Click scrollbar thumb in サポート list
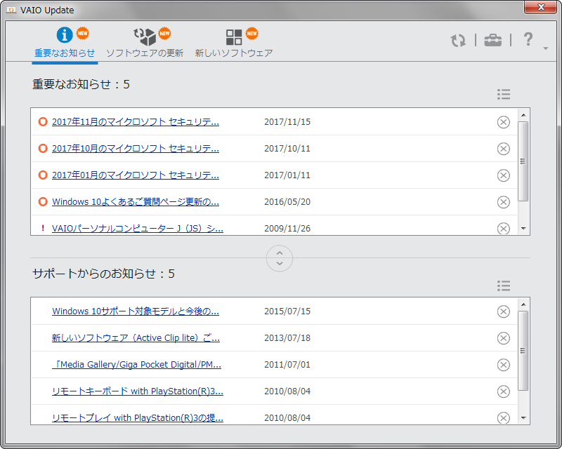Image resolution: width=562 pixels, height=449 pixels. [523, 351]
